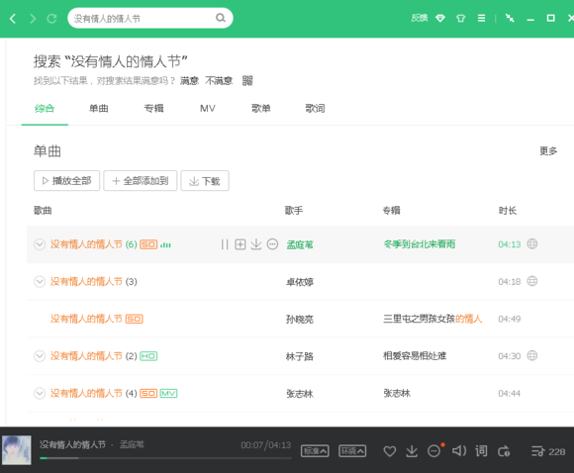Click the skin shirt icon in title bar
This screenshot has width=574, height=473.
[460, 18]
